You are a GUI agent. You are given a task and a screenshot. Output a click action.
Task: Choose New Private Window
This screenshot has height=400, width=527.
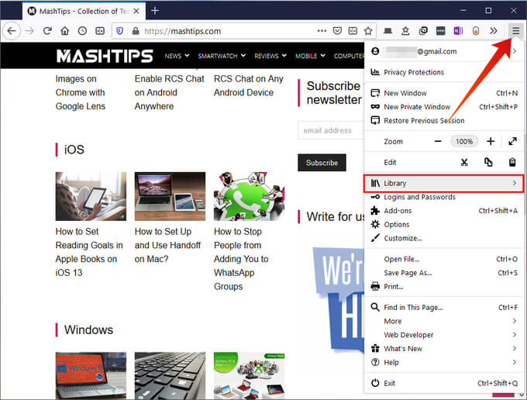pos(443,107)
